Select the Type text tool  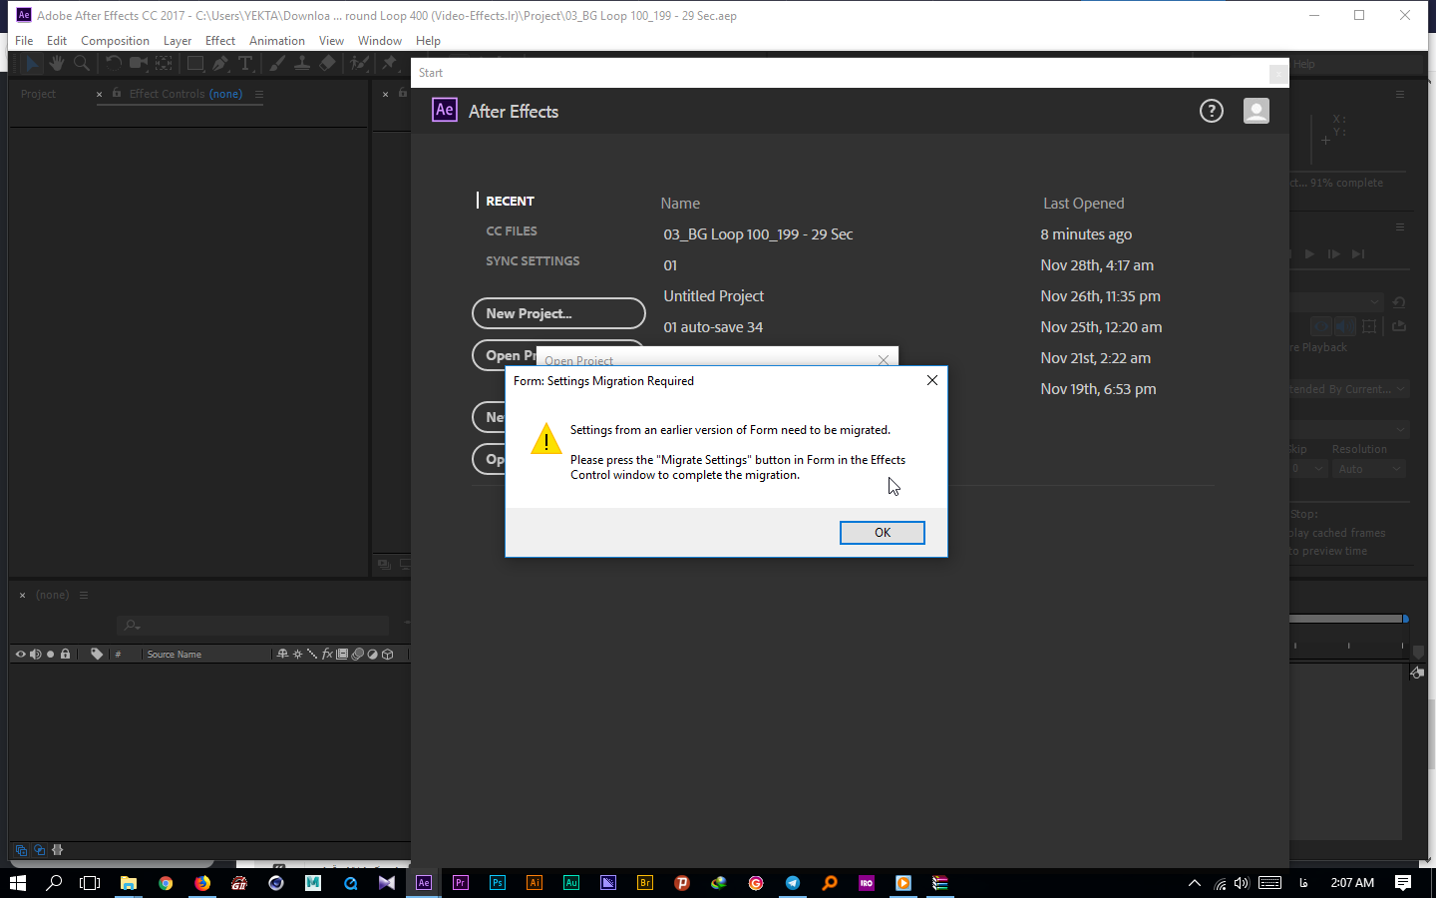pyautogui.click(x=245, y=63)
